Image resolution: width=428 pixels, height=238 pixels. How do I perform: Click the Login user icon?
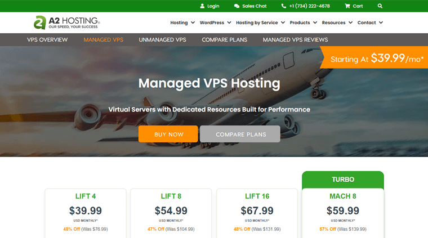(x=202, y=6)
